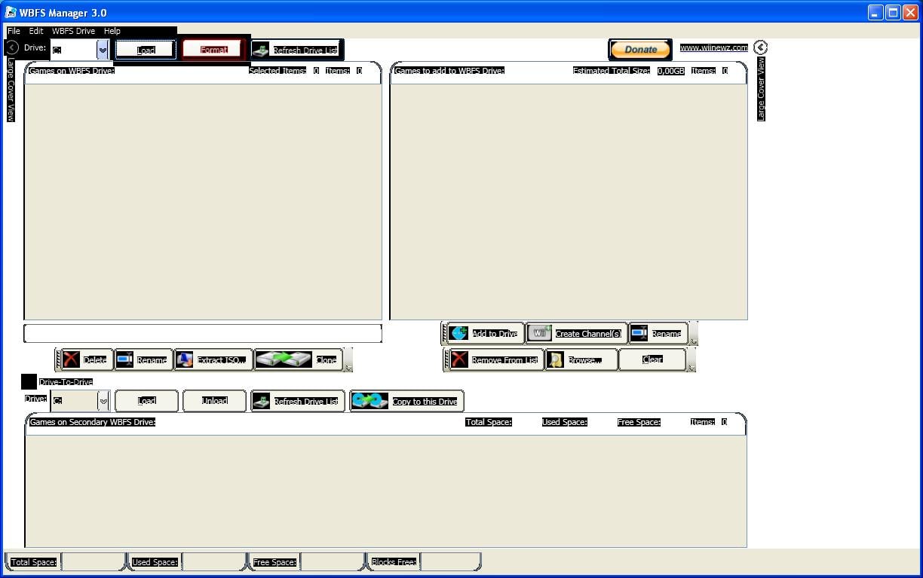
Task: Click the Estimated Total Size 0,00GB value
Action: [x=670, y=71]
